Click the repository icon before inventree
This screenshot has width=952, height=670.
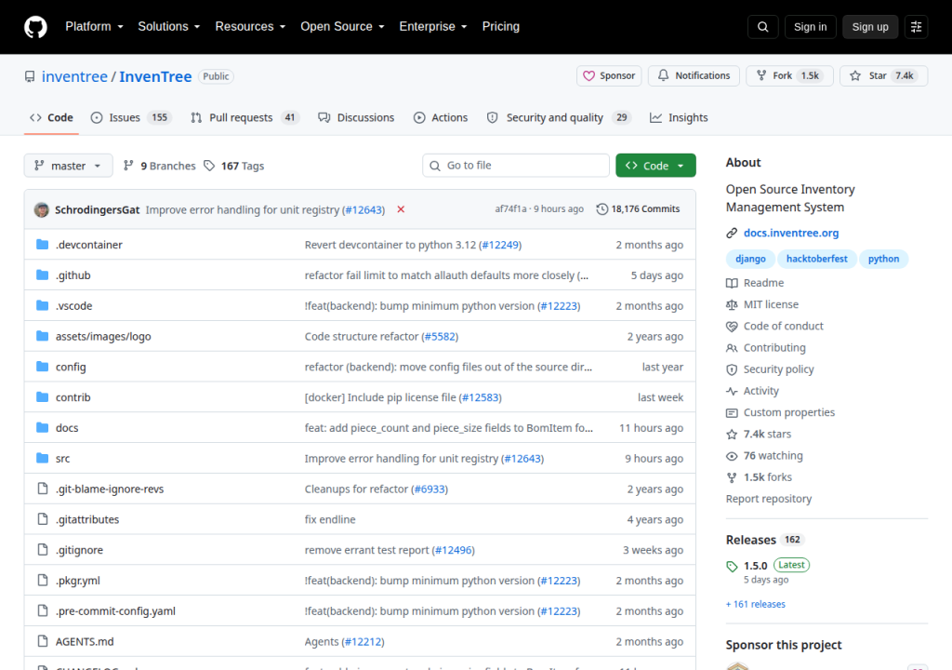(x=30, y=76)
